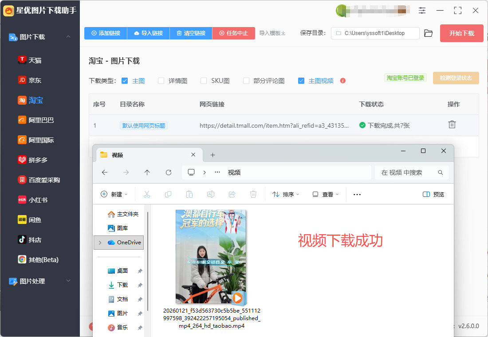Uncheck the 主图视频 checkbox
488x337 pixels.
pos(301,81)
